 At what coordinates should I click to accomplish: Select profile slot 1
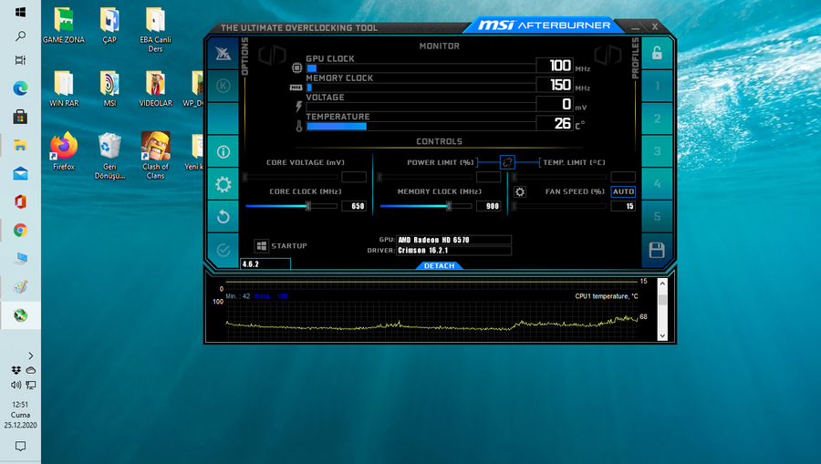point(657,86)
